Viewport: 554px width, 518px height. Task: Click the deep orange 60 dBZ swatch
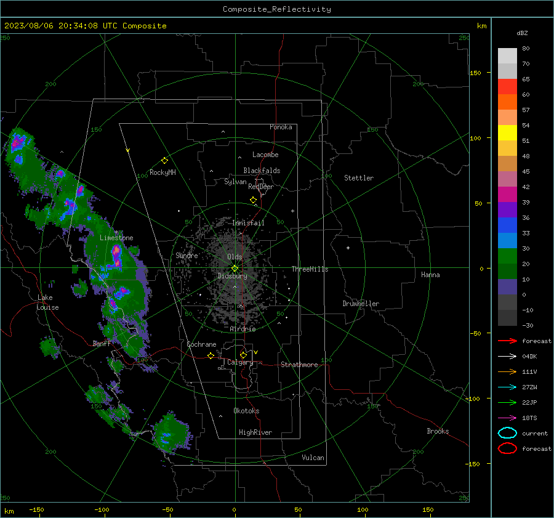(x=507, y=102)
